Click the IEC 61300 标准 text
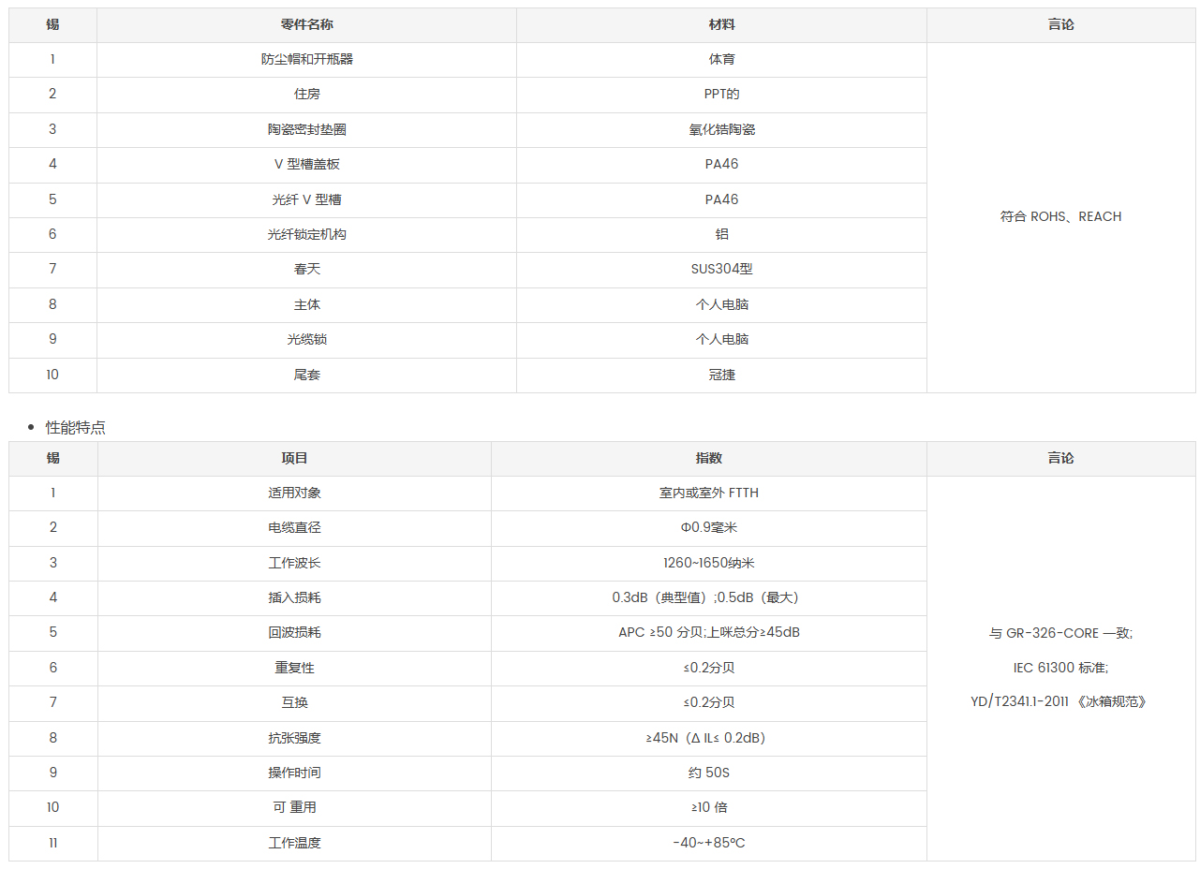The height and width of the screenshot is (869, 1200). [x=1060, y=668]
